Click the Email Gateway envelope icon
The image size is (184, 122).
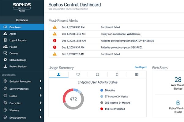click(x=5, y=117)
